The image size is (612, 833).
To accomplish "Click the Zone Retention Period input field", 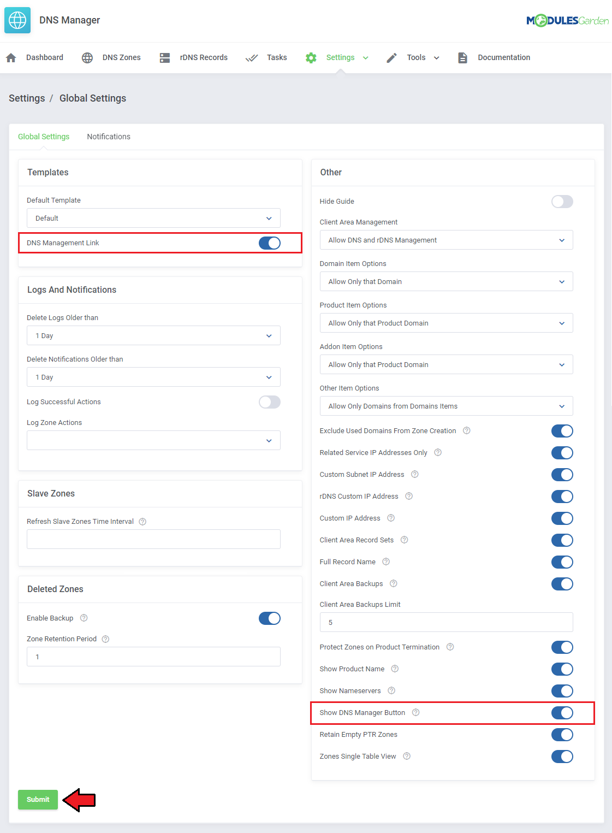I will (153, 657).
